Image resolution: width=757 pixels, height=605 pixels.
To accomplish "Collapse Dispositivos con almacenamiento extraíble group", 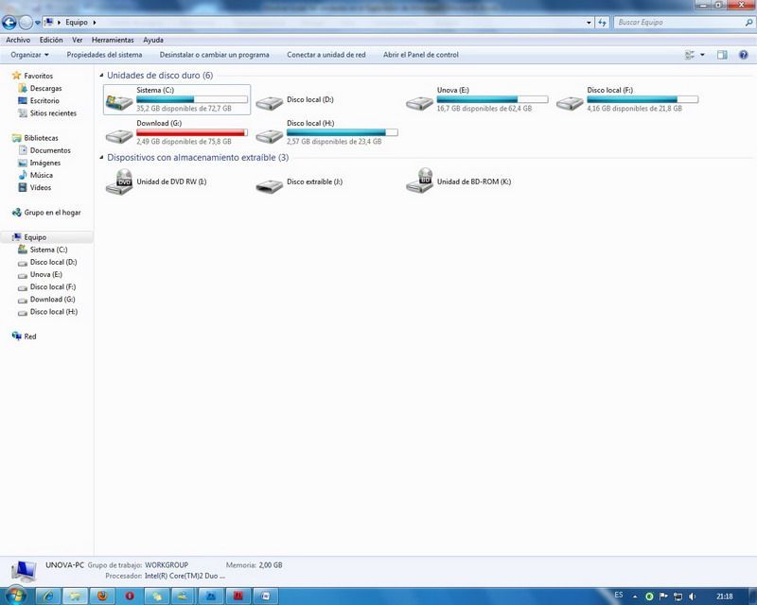I will pyautogui.click(x=101, y=158).
